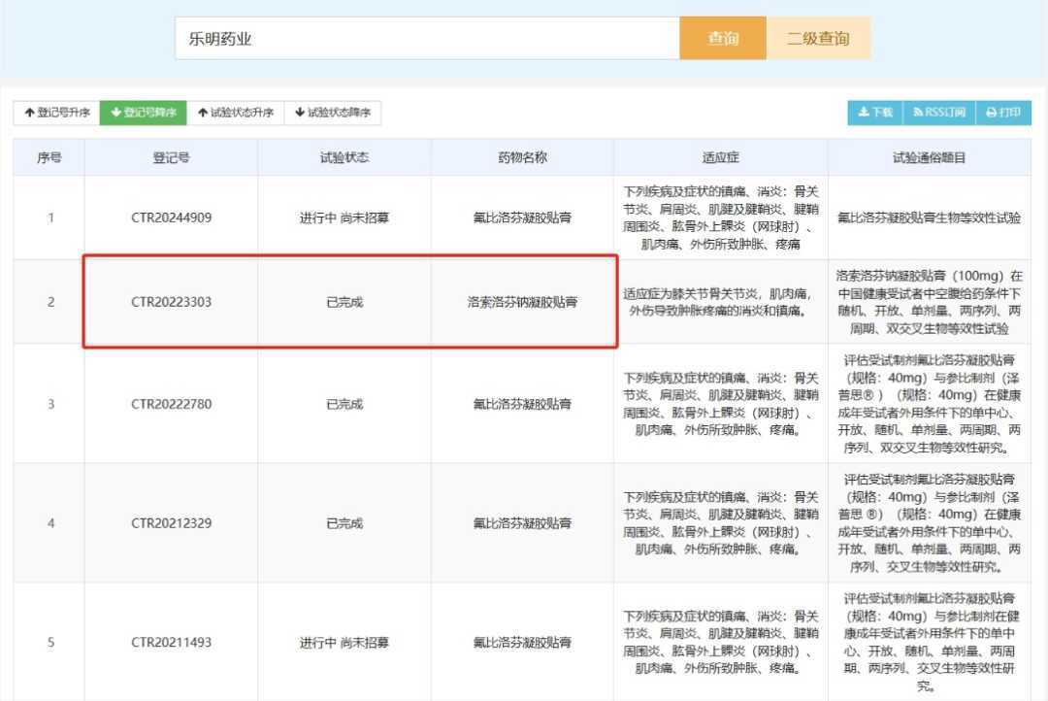The image size is (1048, 701).
Task: Sort by 登记号升序 ascending
Action: coord(56,113)
